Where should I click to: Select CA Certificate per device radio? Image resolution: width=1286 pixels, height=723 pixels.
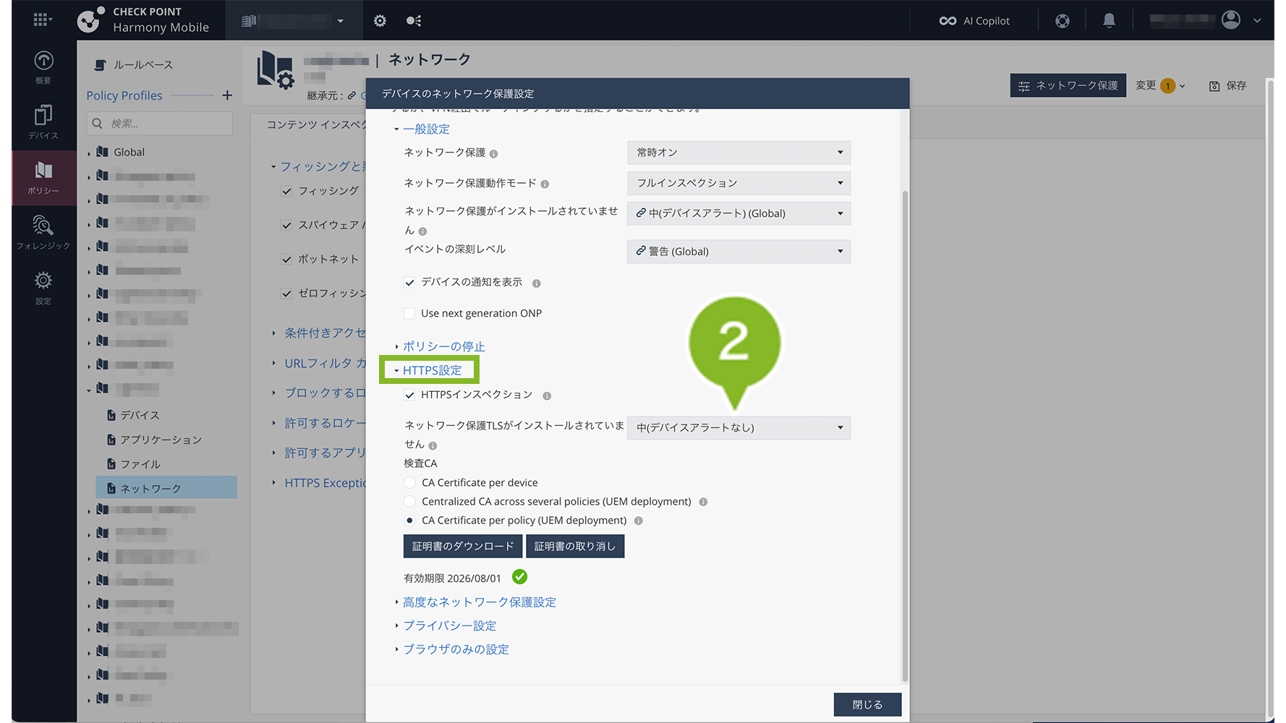tap(410, 482)
